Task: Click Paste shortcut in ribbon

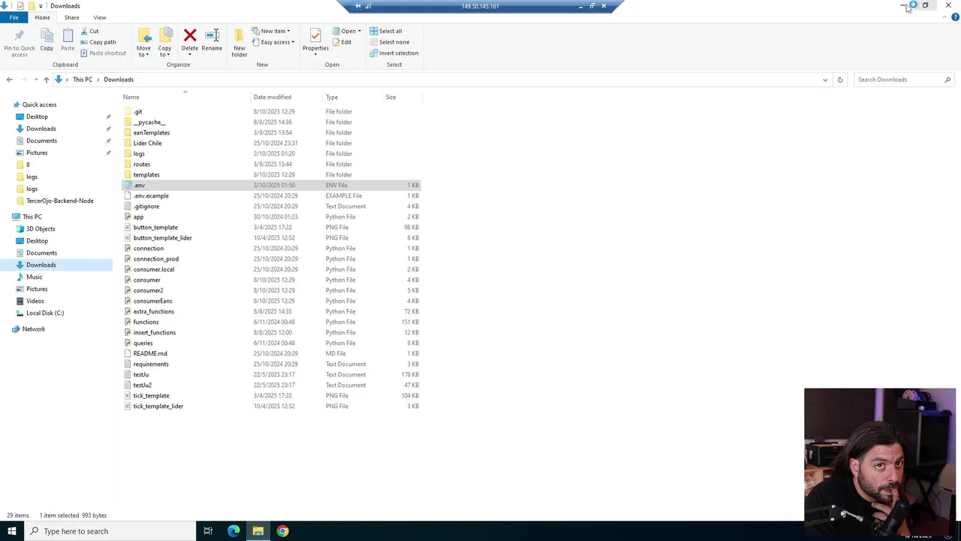Action: [103, 53]
